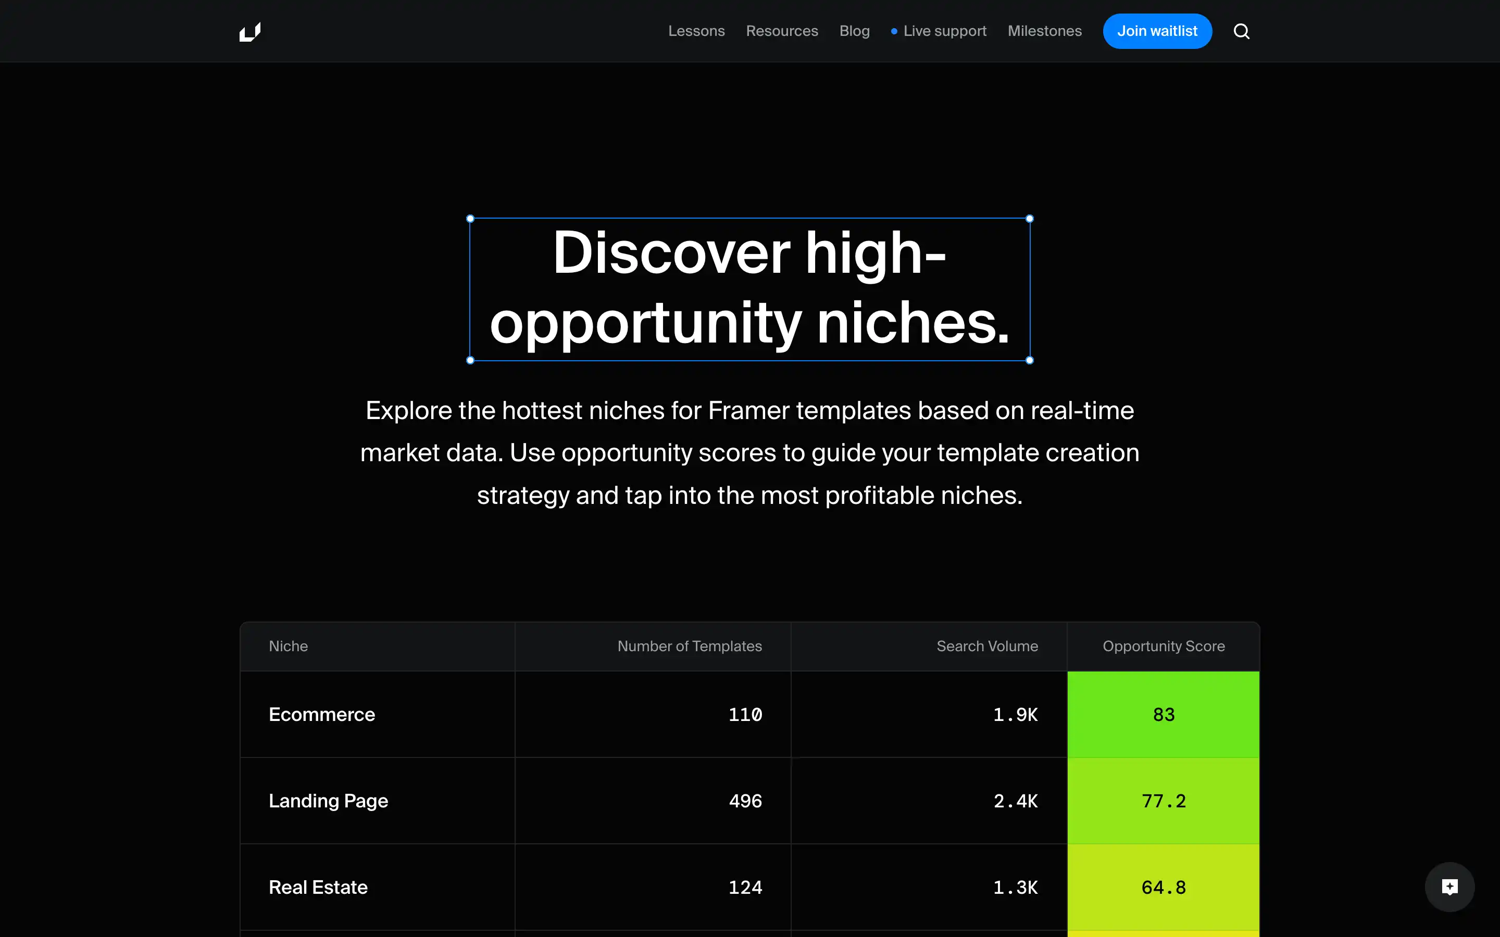Image resolution: width=1500 pixels, height=937 pixels.
Task: Open the chat widget button
Action: tap(1449, 887)
